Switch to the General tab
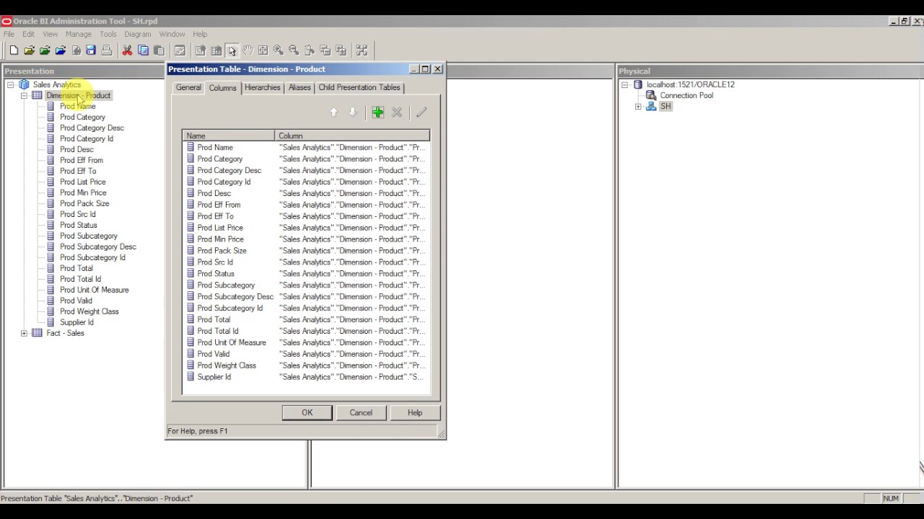 (x=188, y=87)
